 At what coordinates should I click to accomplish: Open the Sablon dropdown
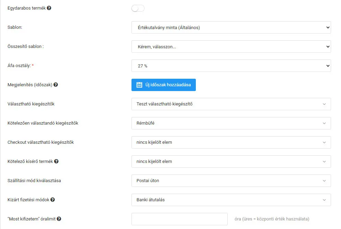coord(231,27)
